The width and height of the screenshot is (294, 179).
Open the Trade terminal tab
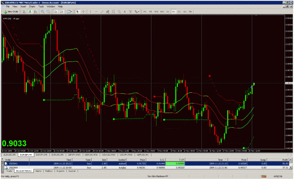(9, 171)
